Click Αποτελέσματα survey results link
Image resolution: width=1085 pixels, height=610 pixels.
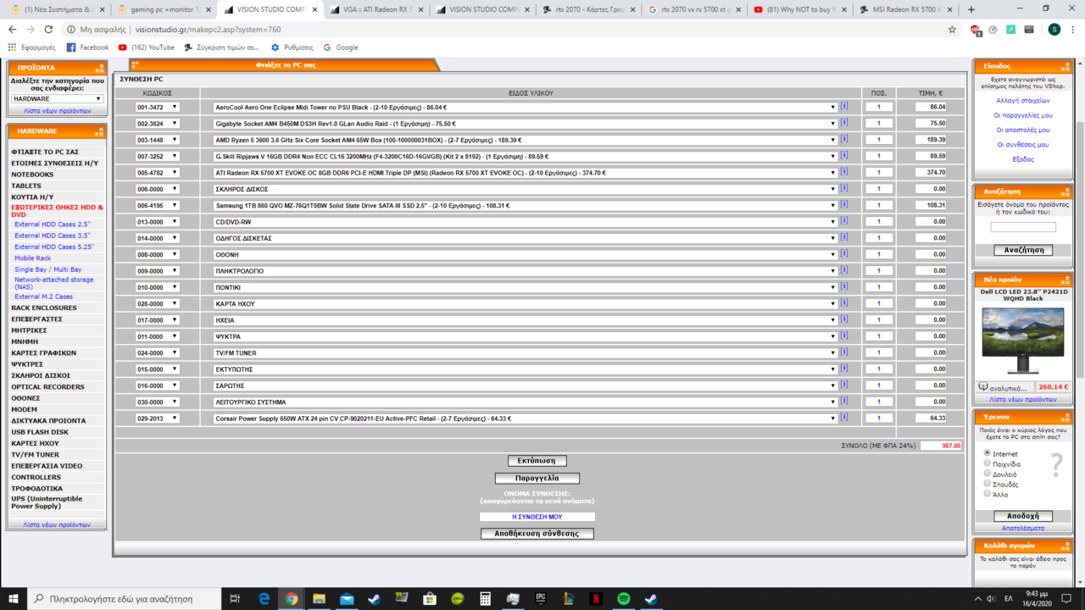click(1023, 528)
